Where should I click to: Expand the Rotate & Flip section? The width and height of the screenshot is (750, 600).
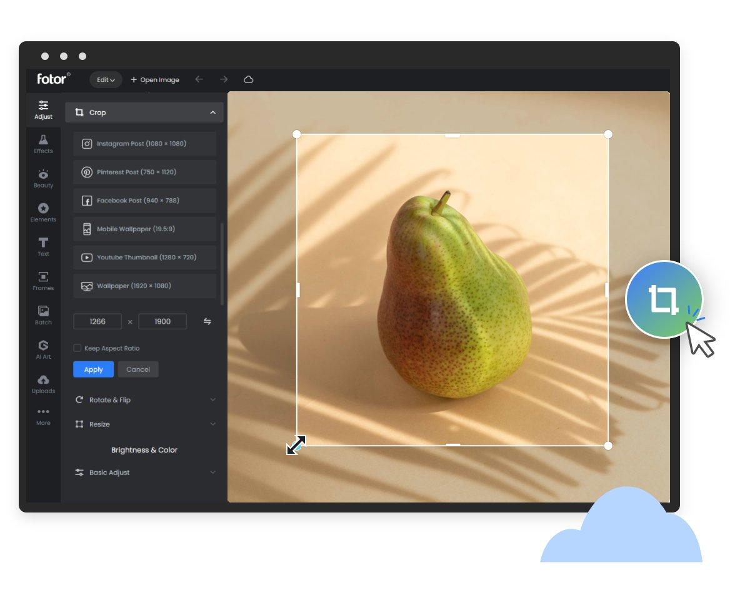pos(144,399)
